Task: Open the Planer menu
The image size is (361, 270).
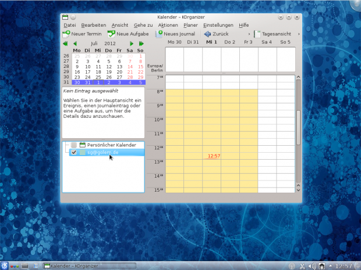Action: click(190, 25)
